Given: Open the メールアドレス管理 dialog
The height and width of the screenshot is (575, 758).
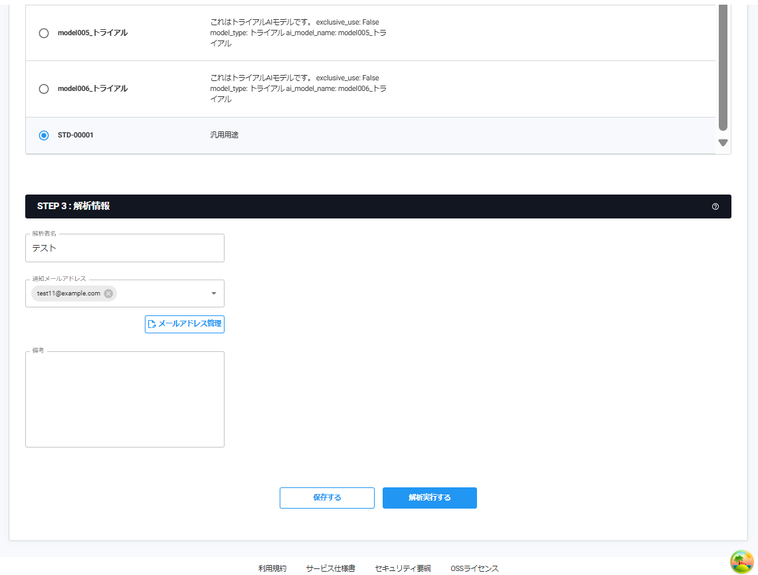Looking at the screenshot, I should click(x=185, y=324).
